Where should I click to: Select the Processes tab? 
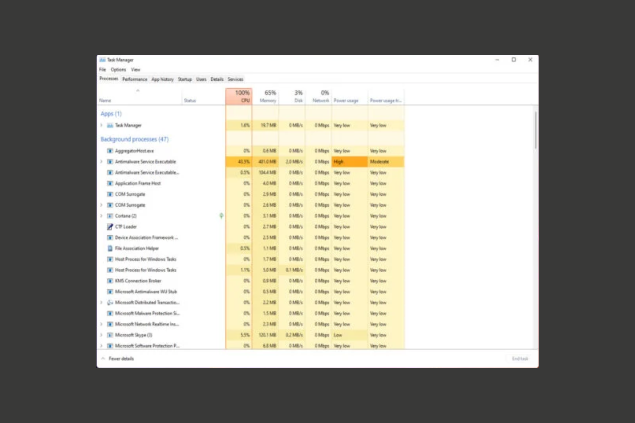(109, 79)
